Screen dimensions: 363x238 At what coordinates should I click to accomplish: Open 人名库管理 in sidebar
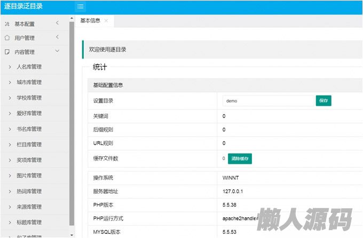36,67
